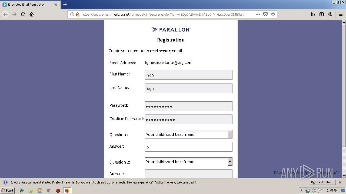This screenshot has height=194, width=346.
Task: Open Firefox hamburger menu
Action: [341, 14]
